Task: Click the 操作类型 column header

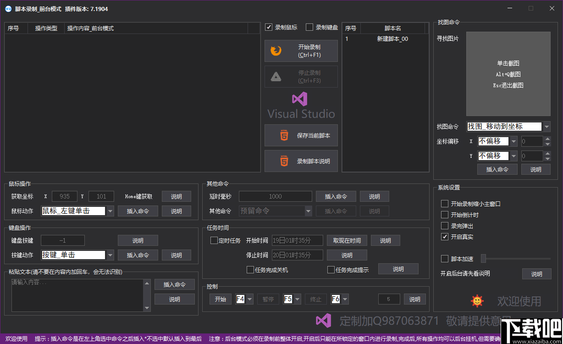Action: tap(46, 28)
